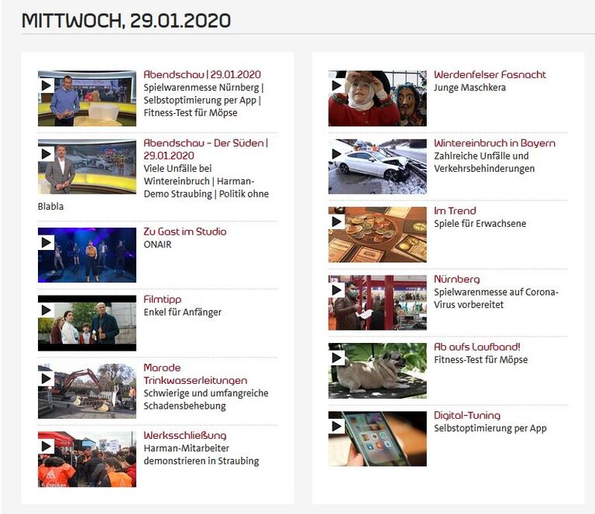Play the Nürnberg Spielwarenmesse video icon
The height and width of the screenshot is (514, 595).
[336, 290]
